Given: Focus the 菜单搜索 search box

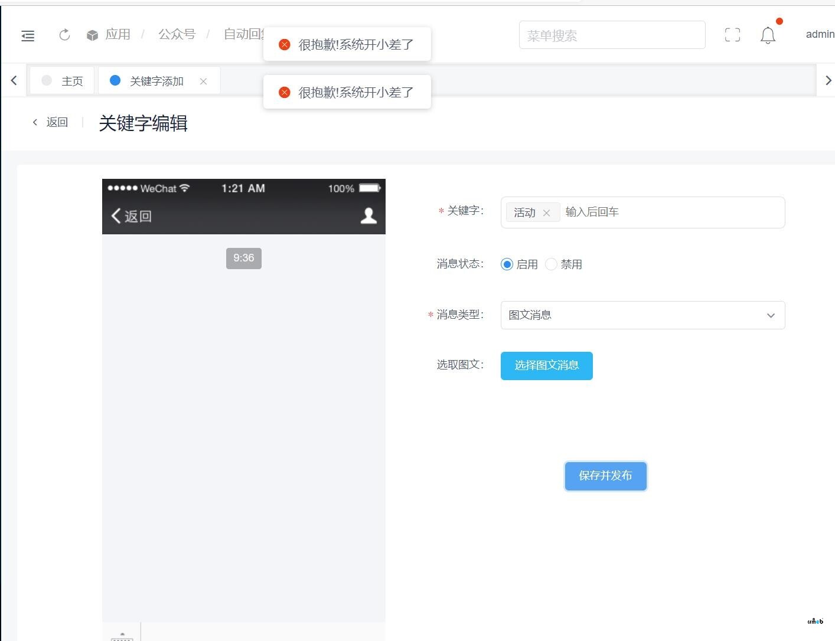Looking at the screenshot, I should click(612, 35).
